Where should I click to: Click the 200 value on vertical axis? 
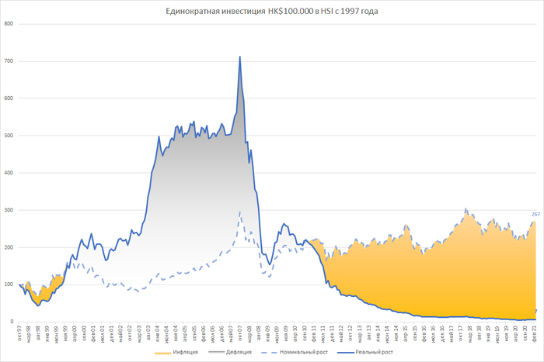(9, 247)
